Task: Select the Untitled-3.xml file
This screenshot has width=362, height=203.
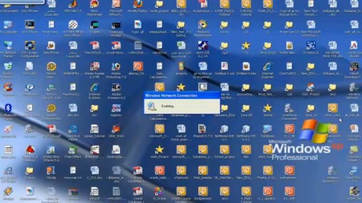Action: point(225,67)
